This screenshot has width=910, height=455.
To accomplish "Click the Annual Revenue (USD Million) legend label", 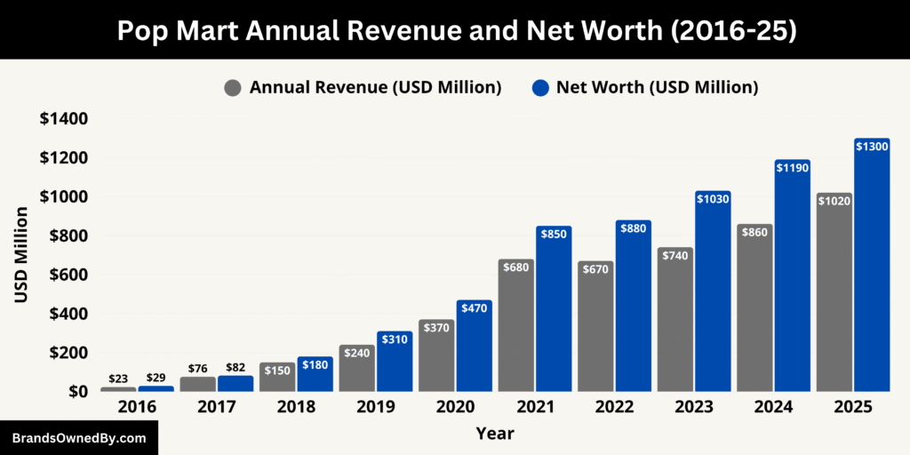I will pyautogui.click(x=376, y=88).
